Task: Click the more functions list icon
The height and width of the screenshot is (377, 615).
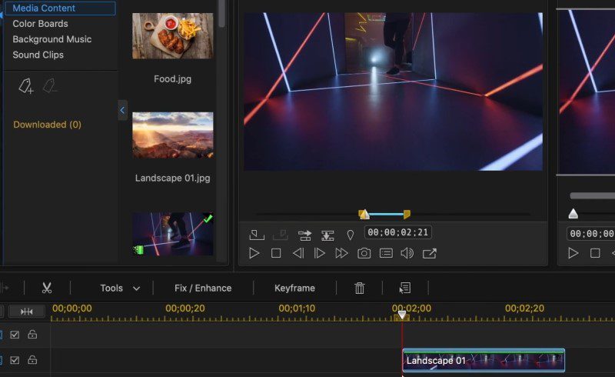Action: (405, 289)
